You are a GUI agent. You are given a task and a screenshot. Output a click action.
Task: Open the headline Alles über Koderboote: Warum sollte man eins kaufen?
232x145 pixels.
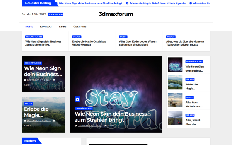click(138, 43)
